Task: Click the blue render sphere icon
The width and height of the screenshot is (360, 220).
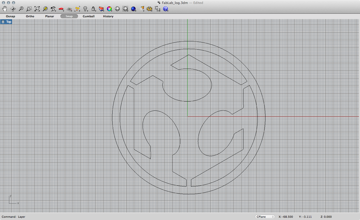Action: (x=133, y=9)
